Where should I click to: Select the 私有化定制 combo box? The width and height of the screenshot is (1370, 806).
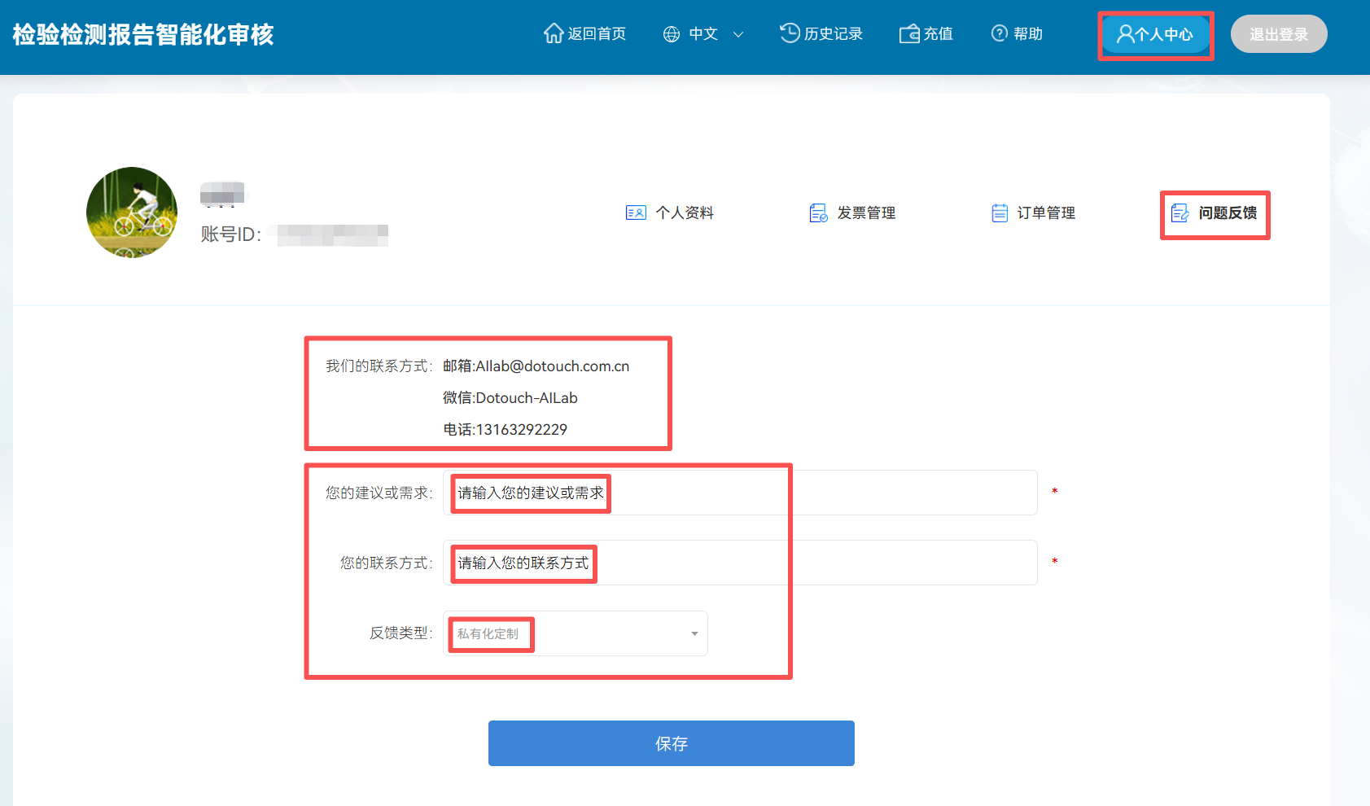pos(570,633)
